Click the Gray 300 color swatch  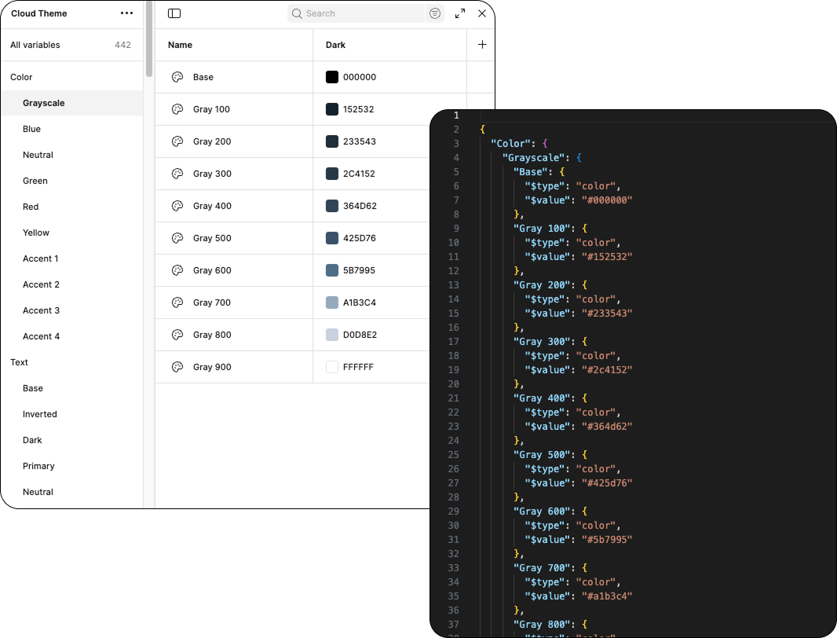332,174
